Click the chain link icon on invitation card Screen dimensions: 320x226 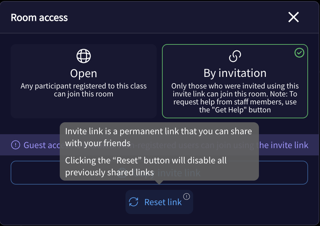[235, 56]
